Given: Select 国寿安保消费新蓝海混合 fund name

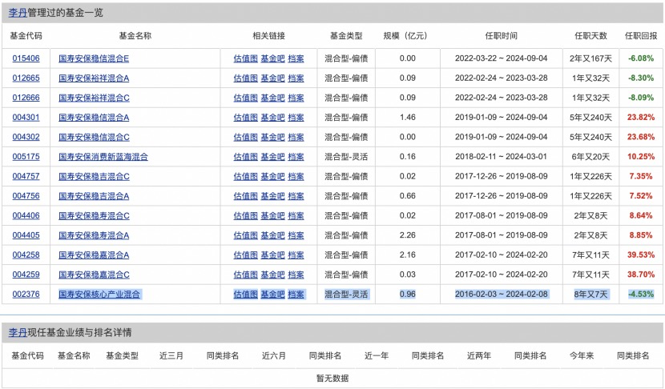Looking at the screenshot, I should coord(103,157).
